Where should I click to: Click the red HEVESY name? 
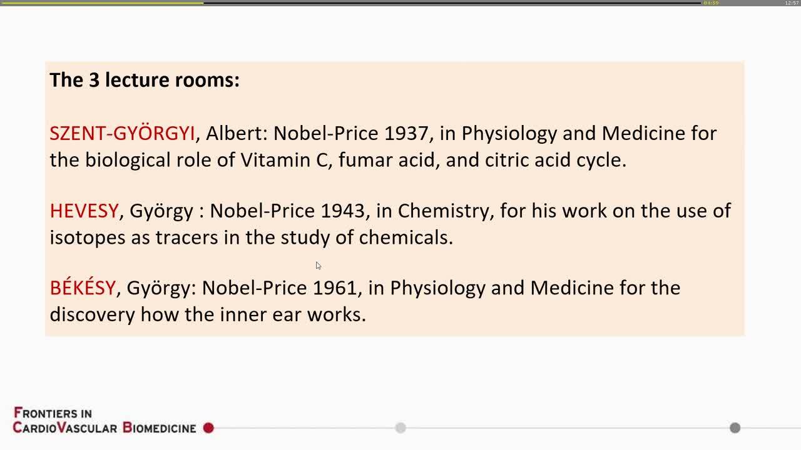coord(84,211)
